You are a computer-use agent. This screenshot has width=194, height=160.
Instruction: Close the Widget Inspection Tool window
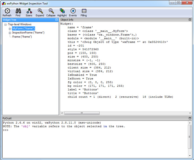[187, 2]
